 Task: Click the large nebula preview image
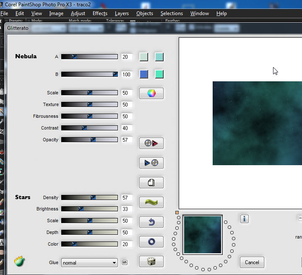(x=257, y=123)
